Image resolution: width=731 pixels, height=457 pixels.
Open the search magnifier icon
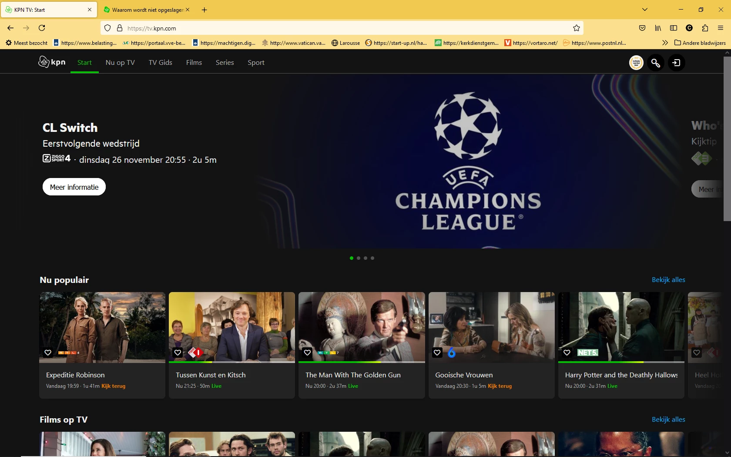point(656,63)
